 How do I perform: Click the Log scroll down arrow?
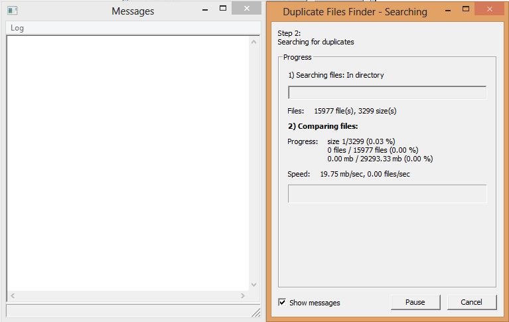click(x=254, y=285)
